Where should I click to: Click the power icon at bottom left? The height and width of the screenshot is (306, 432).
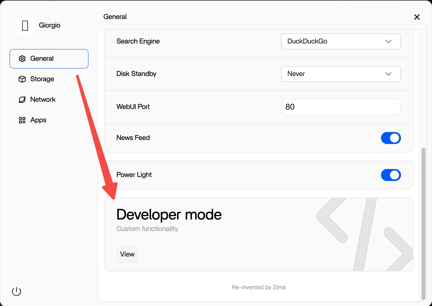[16, 291]
